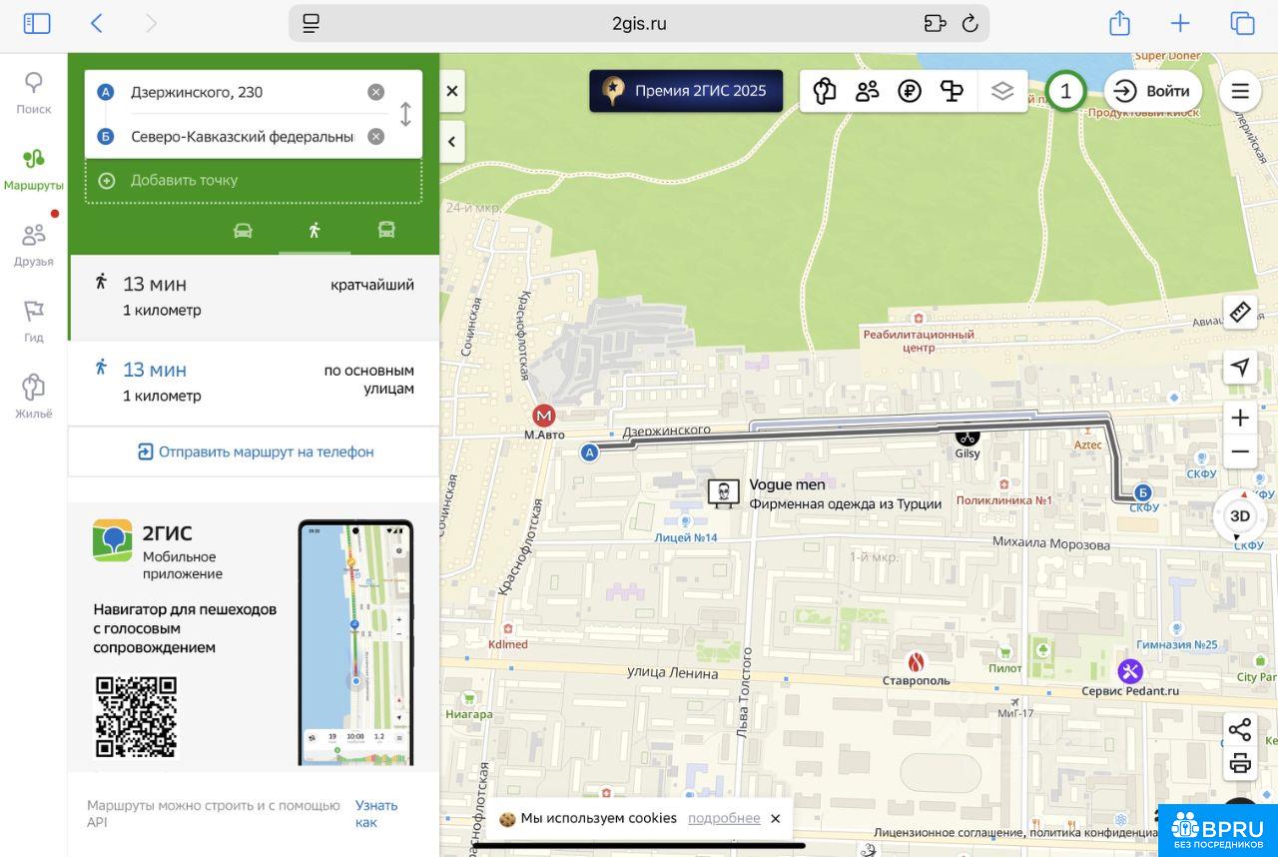
Task: Open Сервис Pedant.ru marker
Action: [x=1130, y=671]
